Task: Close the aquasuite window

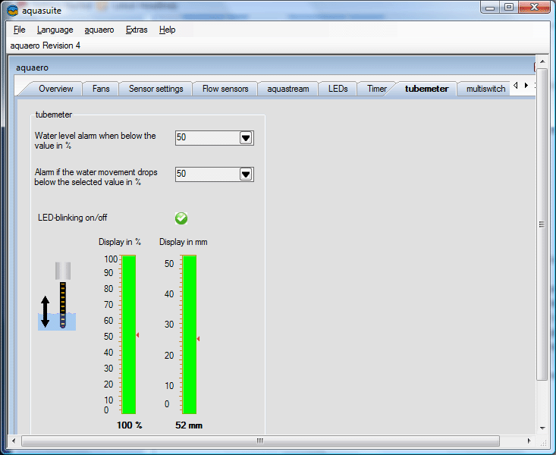Action: 534,8
